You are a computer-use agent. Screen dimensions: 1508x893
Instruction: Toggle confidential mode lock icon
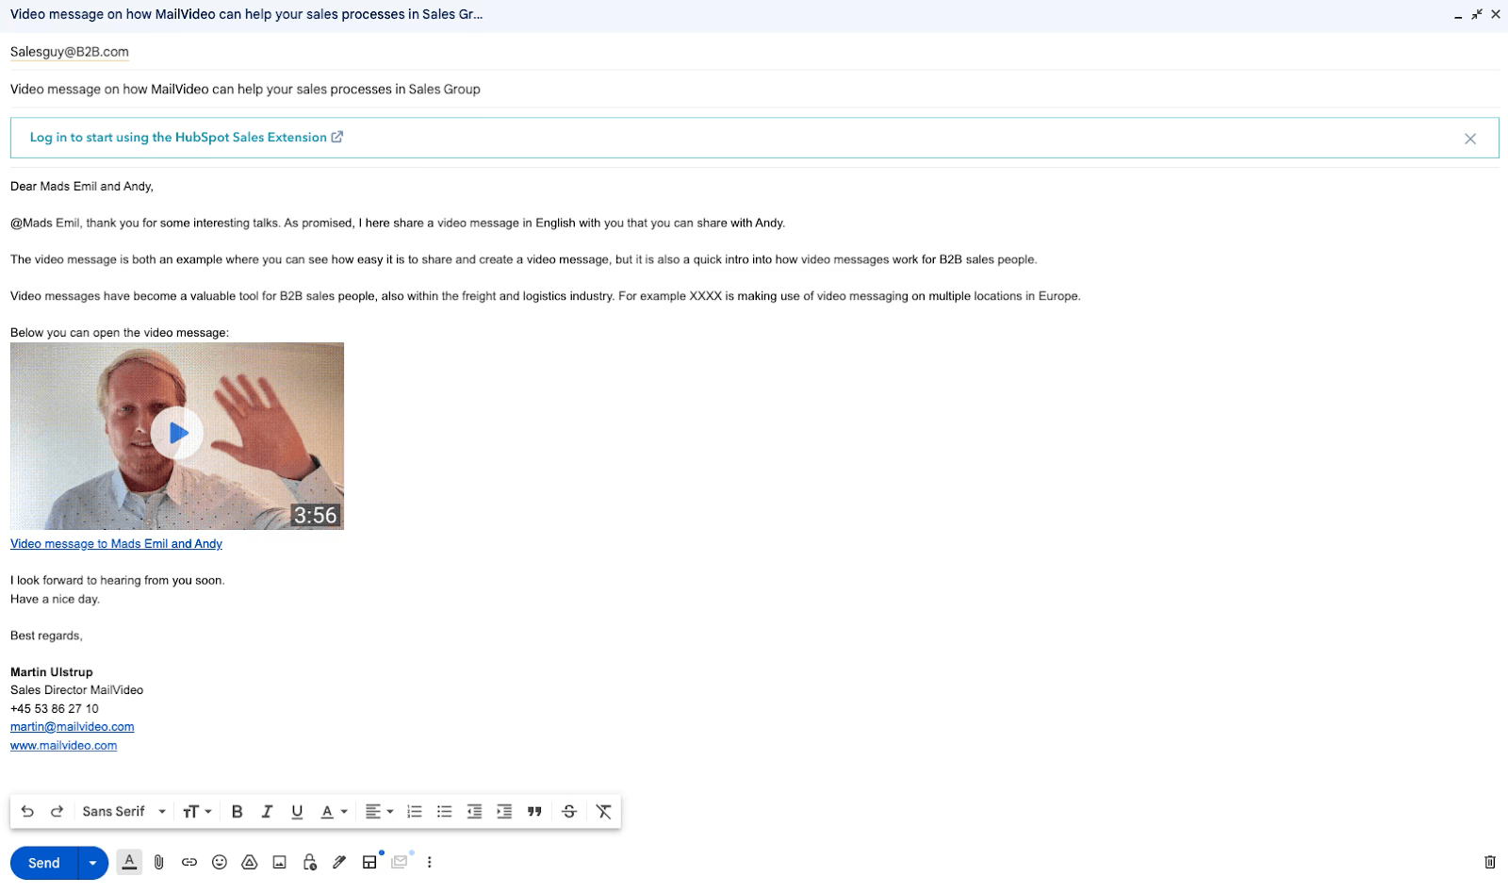tap(309, 862)
